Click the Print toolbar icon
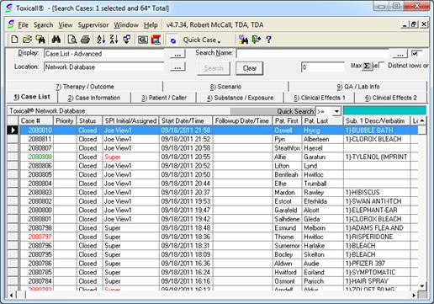 85,40
